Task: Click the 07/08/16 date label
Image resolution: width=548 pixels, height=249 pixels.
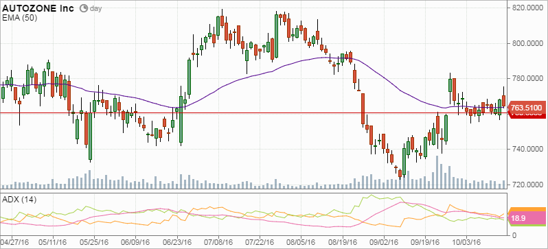Action: (219, 241)
